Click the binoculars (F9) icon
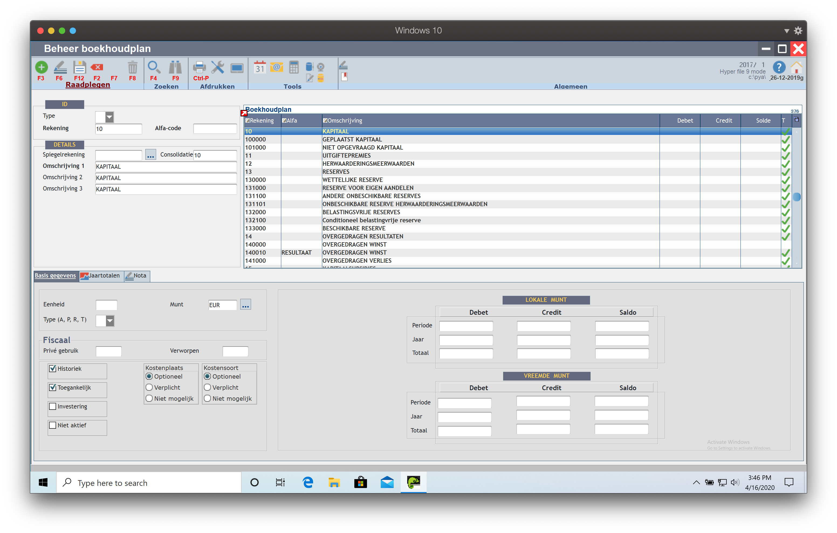Image resolution: width=837 pixels, height=533 pixels. click(x=175, y=67)
